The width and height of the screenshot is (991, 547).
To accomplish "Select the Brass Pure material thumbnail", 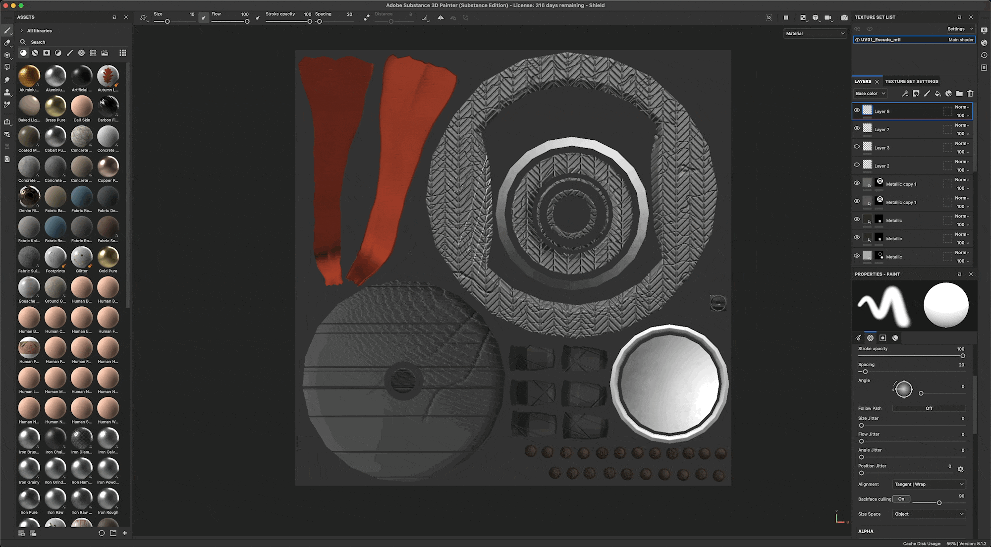I will point(55,107).
